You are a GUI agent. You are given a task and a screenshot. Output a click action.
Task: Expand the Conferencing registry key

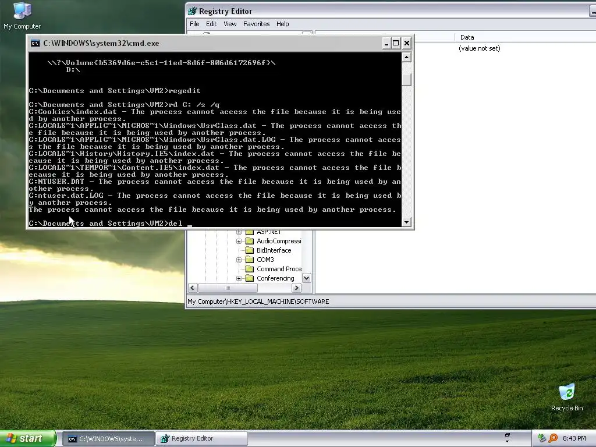coord(239,278)
